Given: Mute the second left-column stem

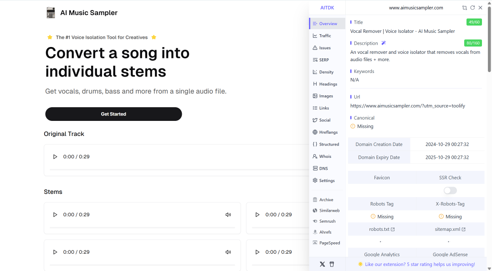Looking at the screenshot, I should pos(228,252).
